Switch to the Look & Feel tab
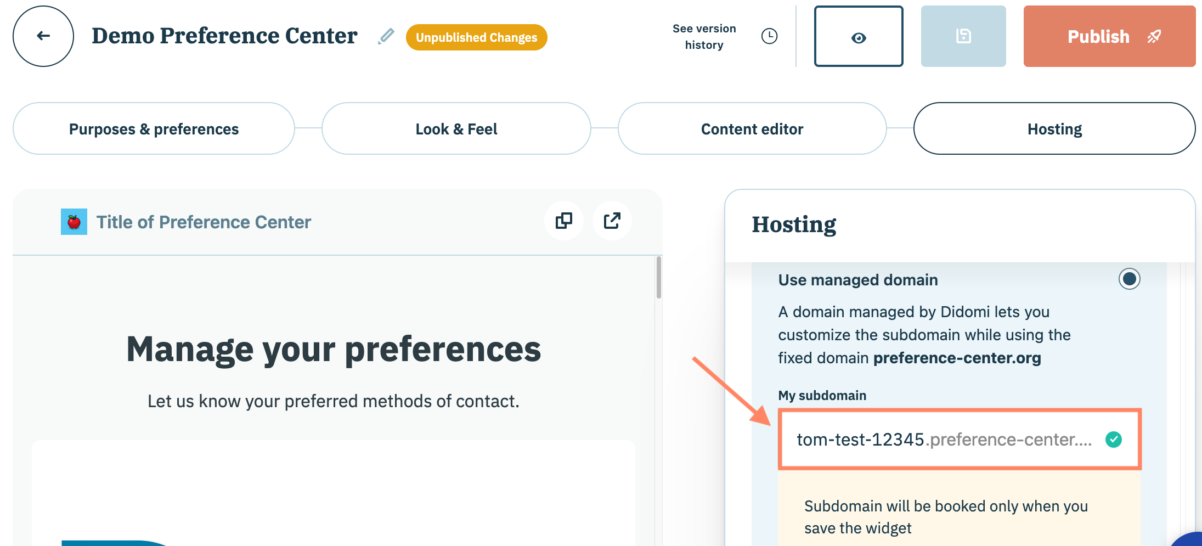The image size is (1202, 546). click(456, 129)
